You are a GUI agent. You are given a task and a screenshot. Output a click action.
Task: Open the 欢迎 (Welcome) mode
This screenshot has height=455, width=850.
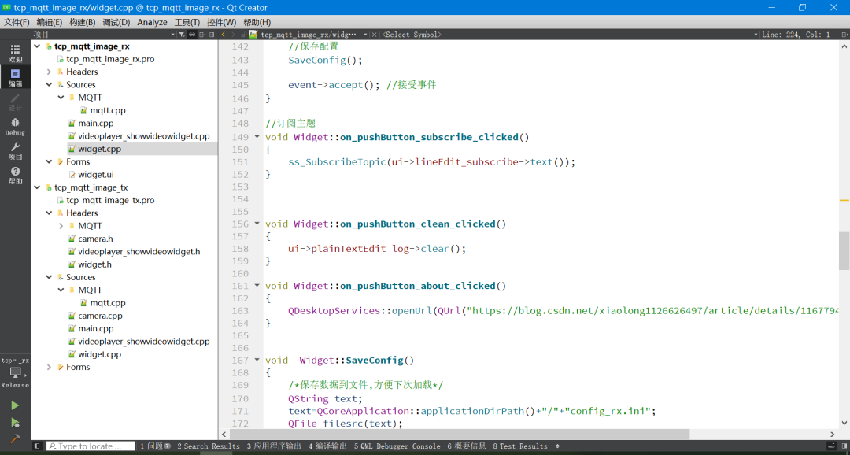pyautogui.click(x=15, y=53)
